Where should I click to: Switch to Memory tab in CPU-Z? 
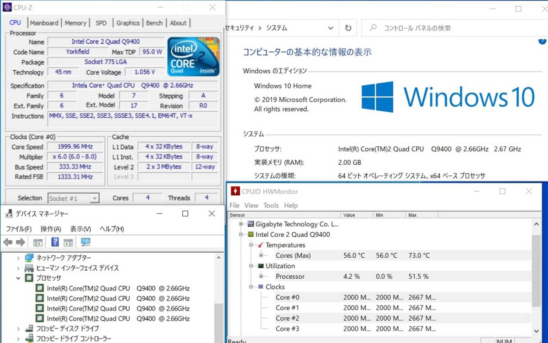pyautogui.click(x=75, y=23)
